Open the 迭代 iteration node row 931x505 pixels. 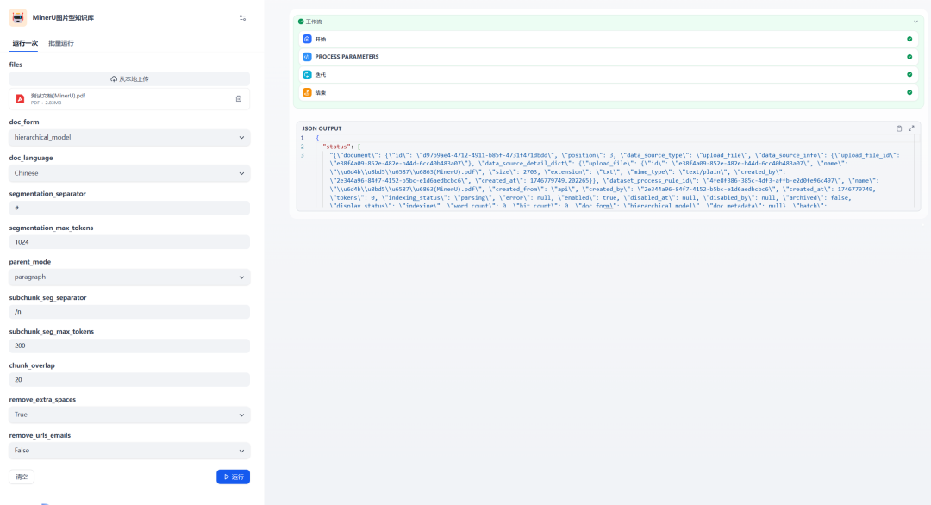608,75
